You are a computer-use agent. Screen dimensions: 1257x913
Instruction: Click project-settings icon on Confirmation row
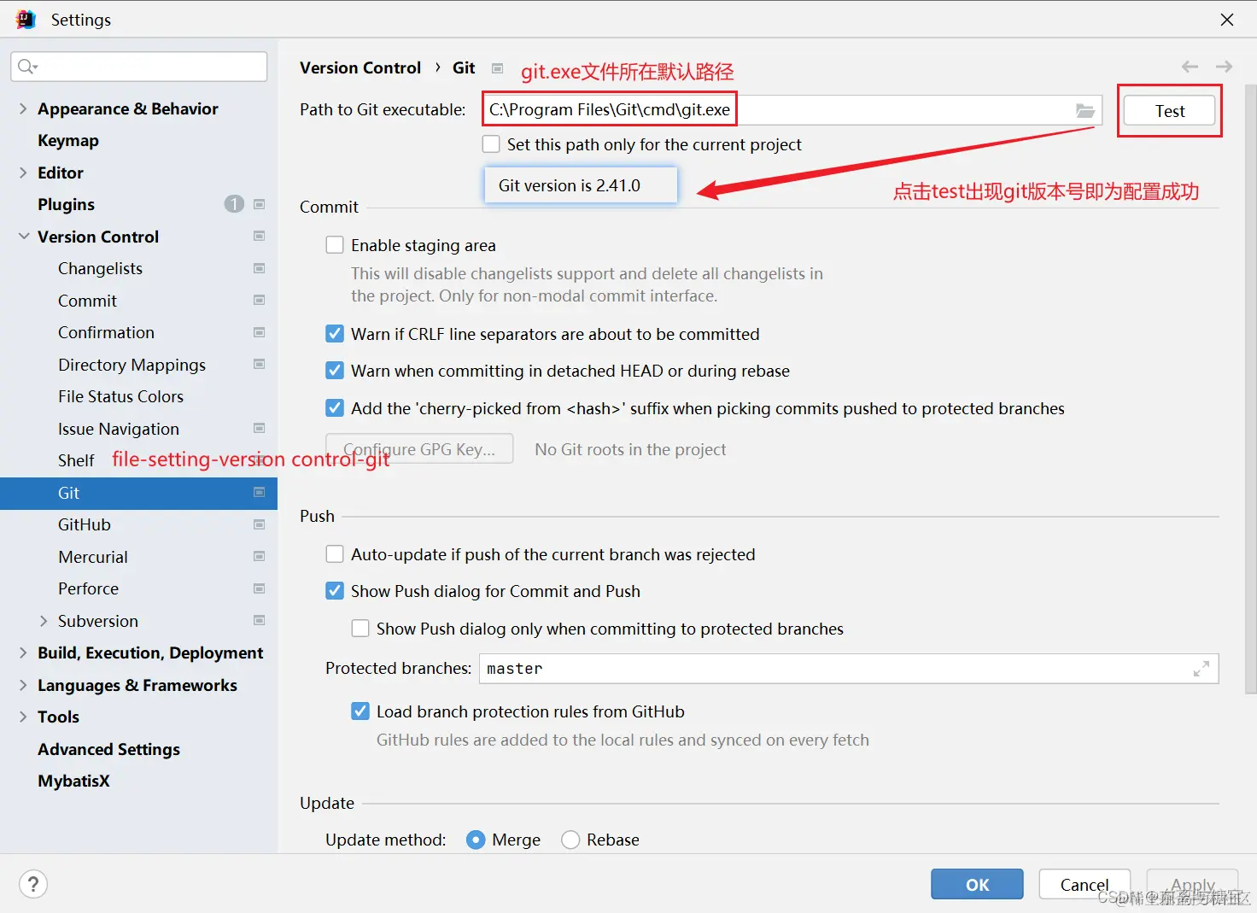pyautogui.click(x=260, y=332)
